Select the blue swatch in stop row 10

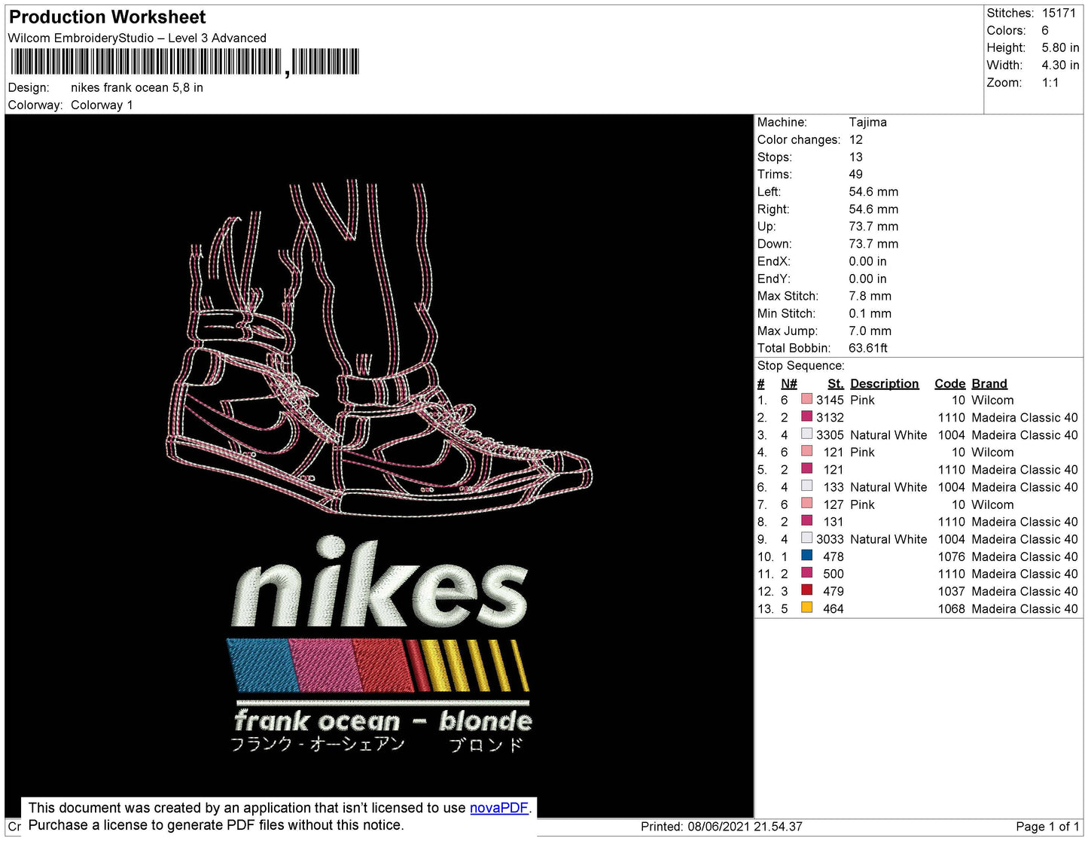806,556
